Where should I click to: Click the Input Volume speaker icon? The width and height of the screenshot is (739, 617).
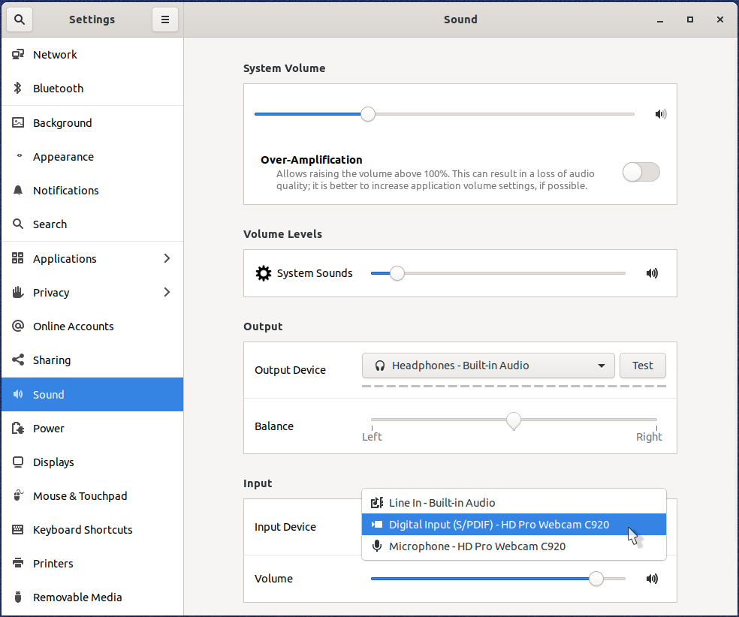652,579
